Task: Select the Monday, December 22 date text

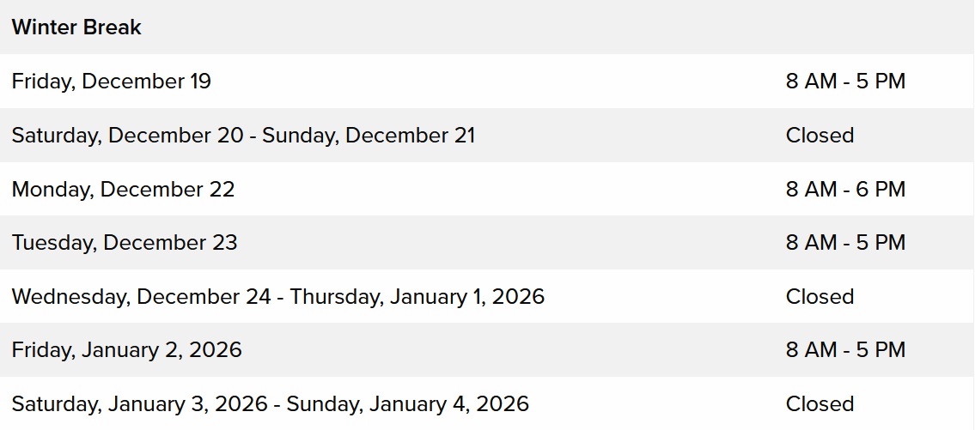Action: (123, 189)
